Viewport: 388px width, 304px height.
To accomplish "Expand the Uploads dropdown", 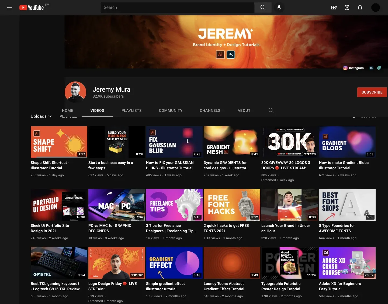I will click(x=41, y=116).
